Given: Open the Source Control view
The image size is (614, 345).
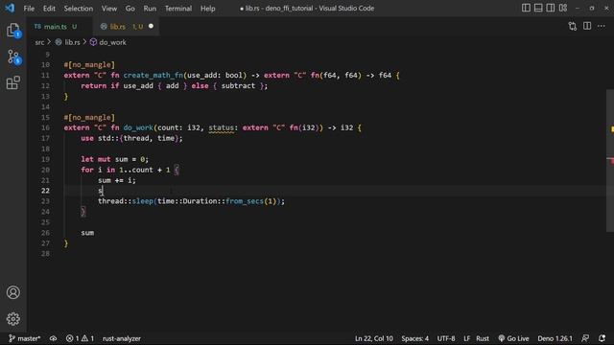Looking at the screenshot, I should (12, 57).
